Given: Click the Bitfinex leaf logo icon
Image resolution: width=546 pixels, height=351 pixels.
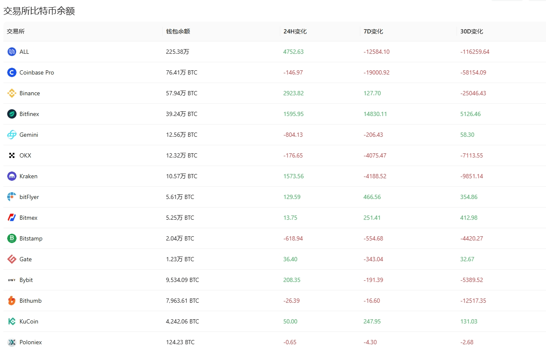Looking at the screenshot, I should point(12,114).
